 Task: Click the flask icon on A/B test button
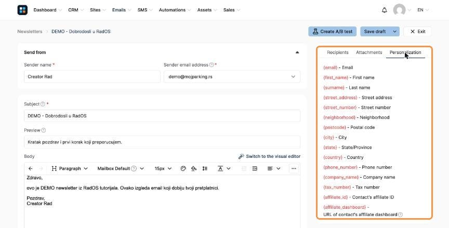pos(315,32)
